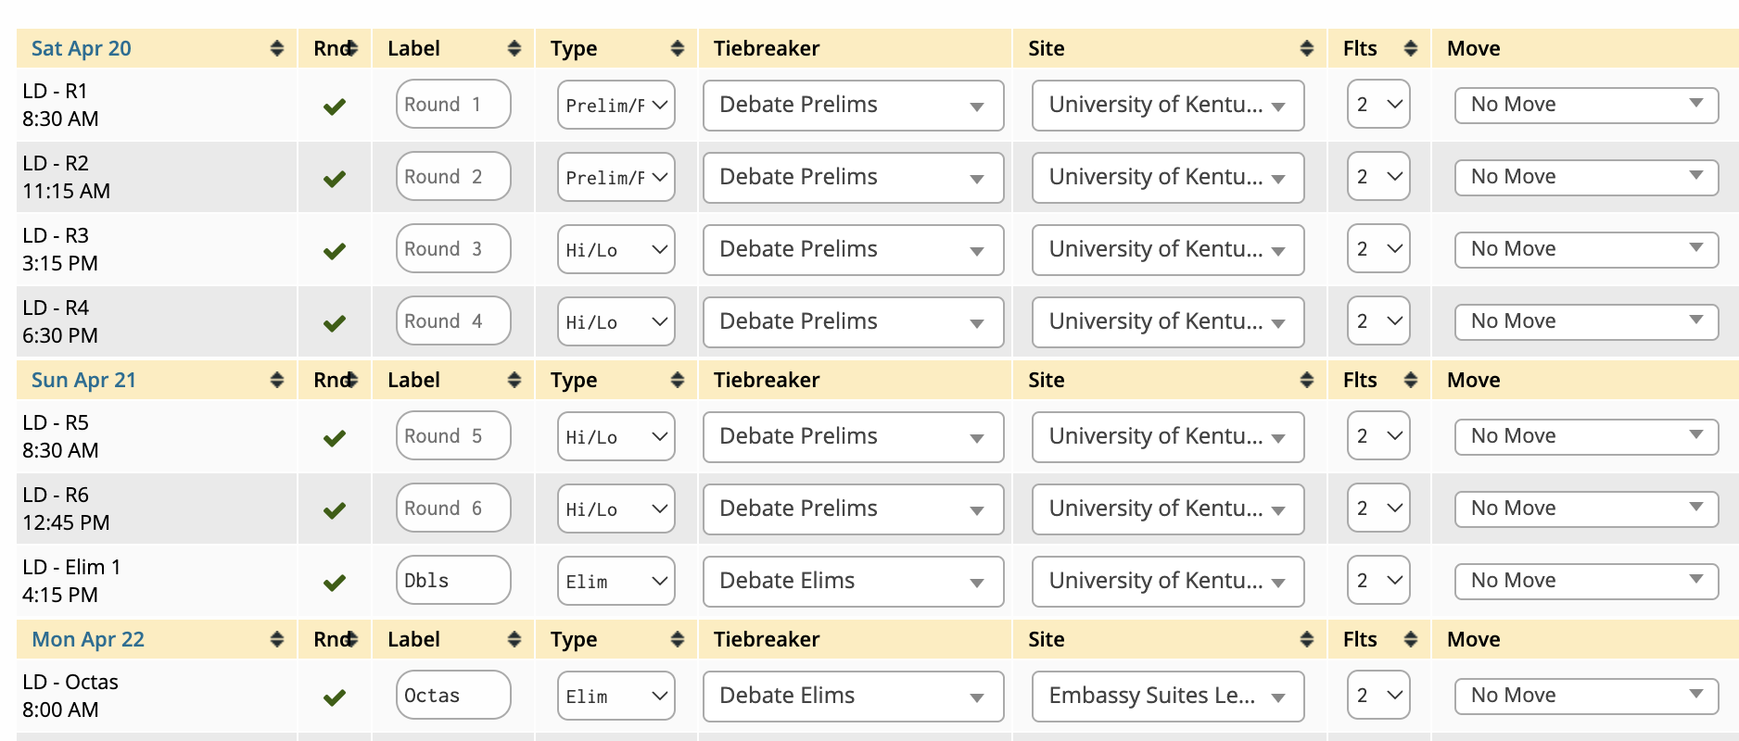Click the Mon Apr 22 date header

point(88,639)
